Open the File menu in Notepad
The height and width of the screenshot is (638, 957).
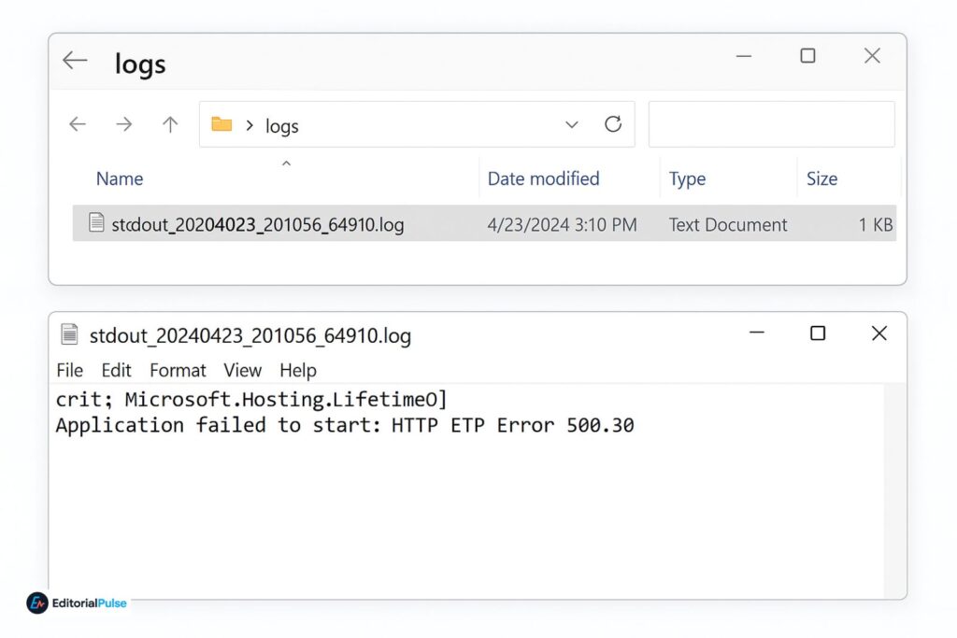coord(69,370)
